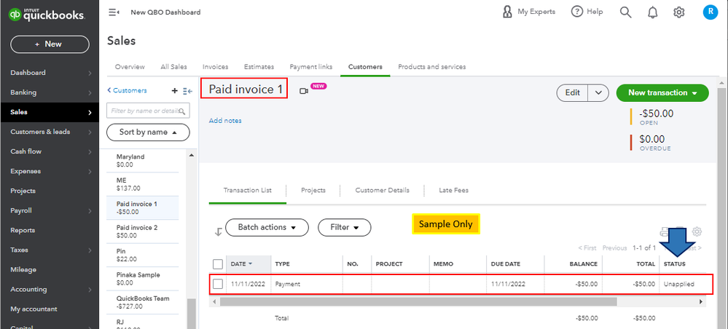The height and width of the screenshot is (329, 728).
Task: Click the New transaction button
Action: tap(662, 93)
